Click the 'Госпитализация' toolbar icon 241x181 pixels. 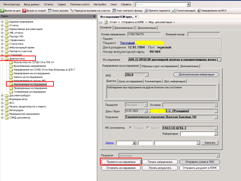(x=174, y=11)
